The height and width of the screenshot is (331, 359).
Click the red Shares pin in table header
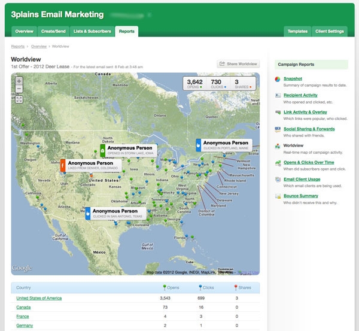pyautogui.click(x=236, y=287)
